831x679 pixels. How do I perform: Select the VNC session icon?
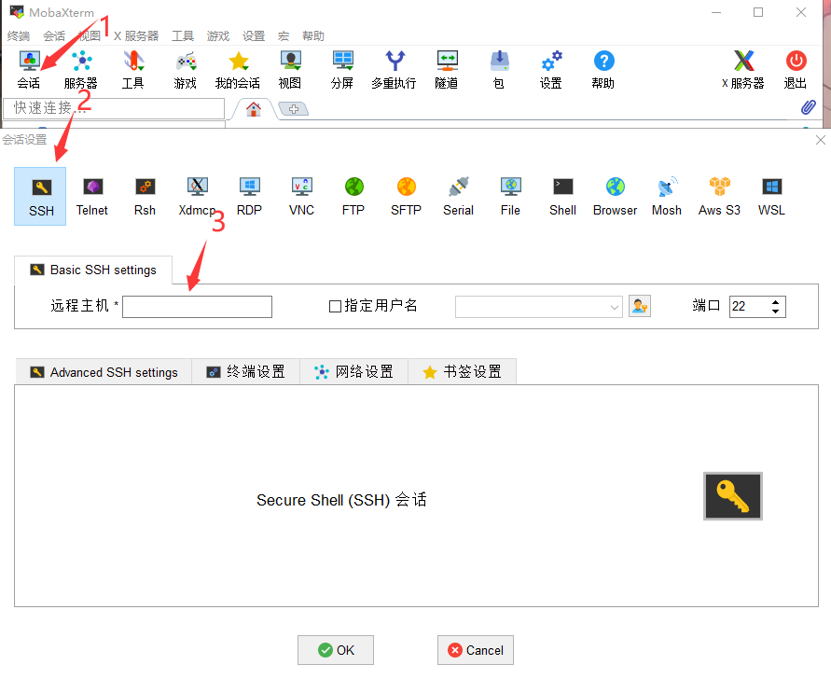tap(301, 196)
